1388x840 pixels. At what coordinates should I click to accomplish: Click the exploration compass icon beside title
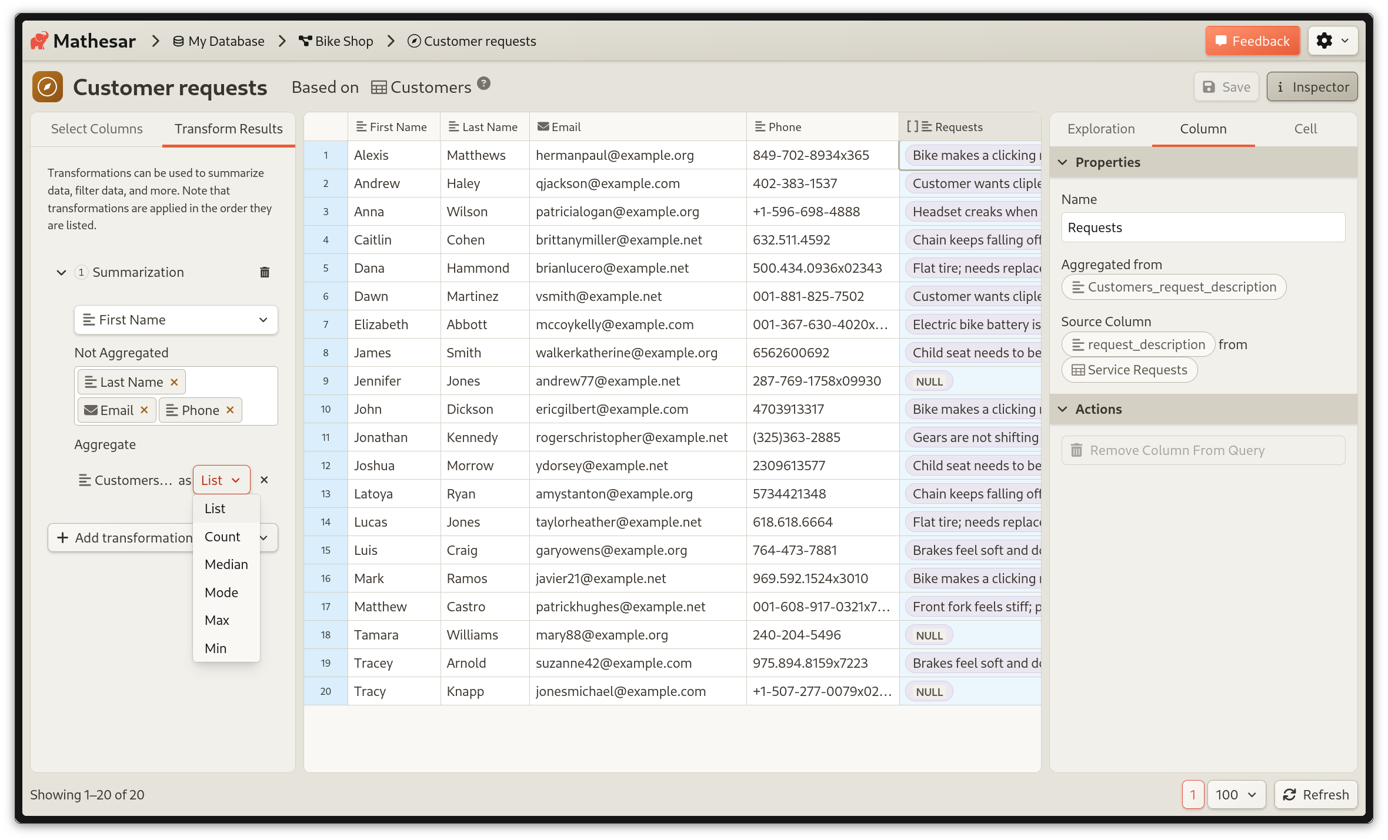48,87
